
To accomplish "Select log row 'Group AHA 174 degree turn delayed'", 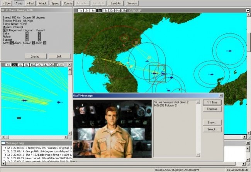I will 37,152.
